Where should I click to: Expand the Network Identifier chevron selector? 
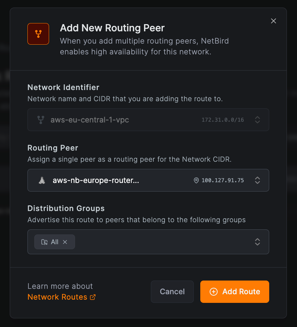[x=257, y=120]
